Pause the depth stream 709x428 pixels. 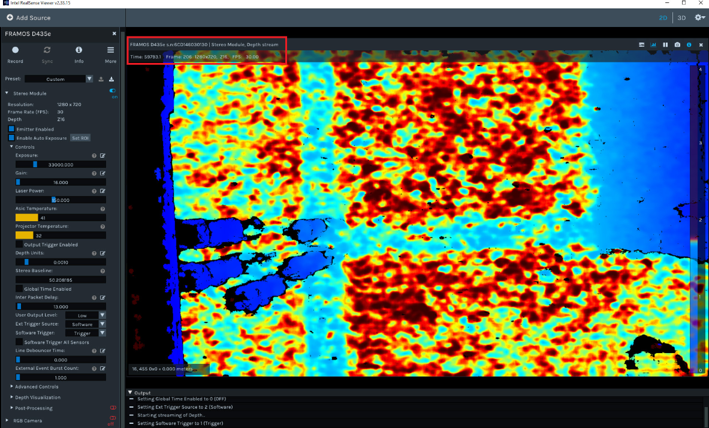pos(665,45)
